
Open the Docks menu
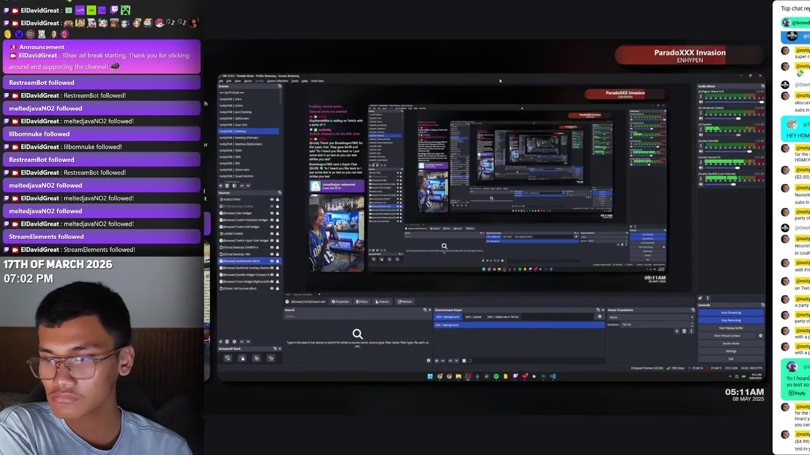coord(248,81)
